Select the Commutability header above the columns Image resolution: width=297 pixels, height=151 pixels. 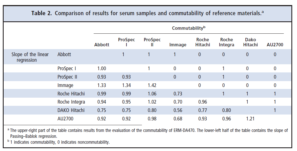(x=189, y=28)
